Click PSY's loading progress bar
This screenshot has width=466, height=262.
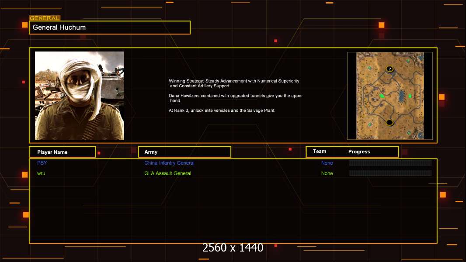pos(390,162)
